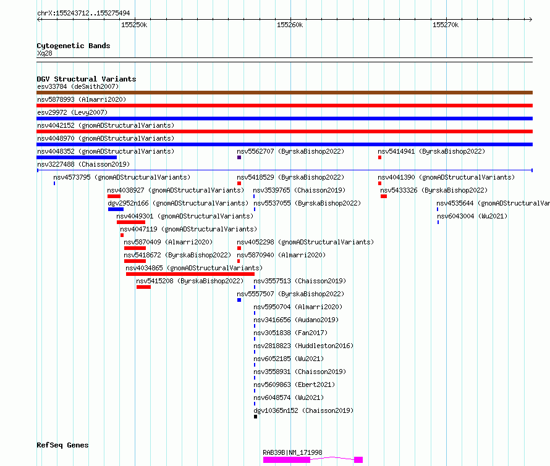The height and width of the screenshot is (466, 550).
Task: Click the red nsv4047119 variant marker
Action: 122,235
